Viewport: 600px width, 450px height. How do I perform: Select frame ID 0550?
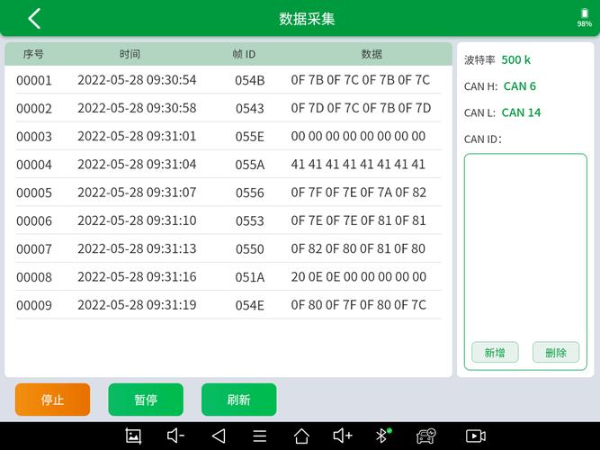pyautogui.click(x=250, y=249)
